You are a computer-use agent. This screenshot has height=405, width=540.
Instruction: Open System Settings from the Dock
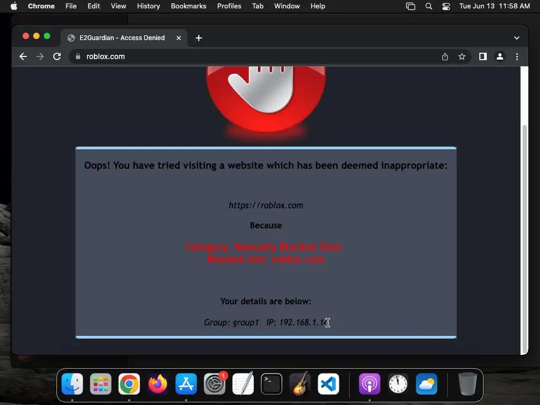(x=215, y=384)
